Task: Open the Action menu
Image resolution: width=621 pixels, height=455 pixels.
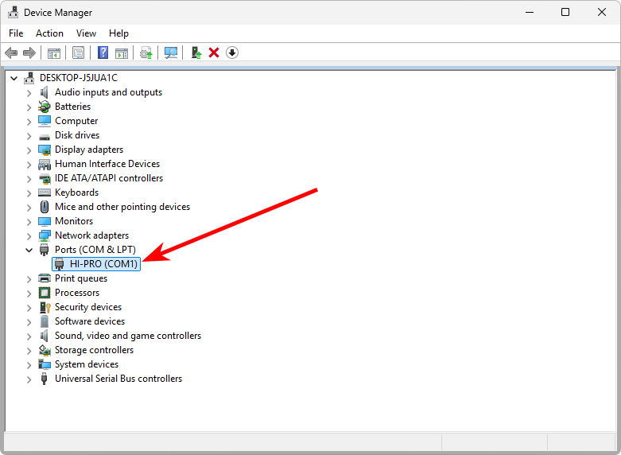Action: (x=49, y=33)
